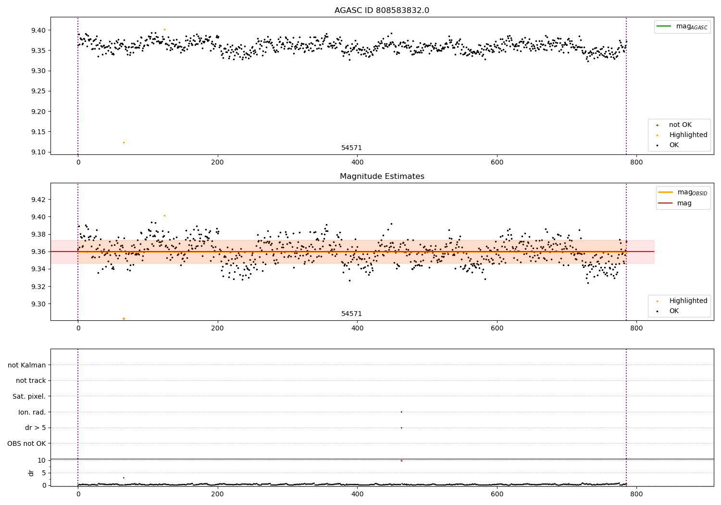The image size is (721, 505).
Task: Click 'OK' legend entry in top plot
Action: point(674,145)
